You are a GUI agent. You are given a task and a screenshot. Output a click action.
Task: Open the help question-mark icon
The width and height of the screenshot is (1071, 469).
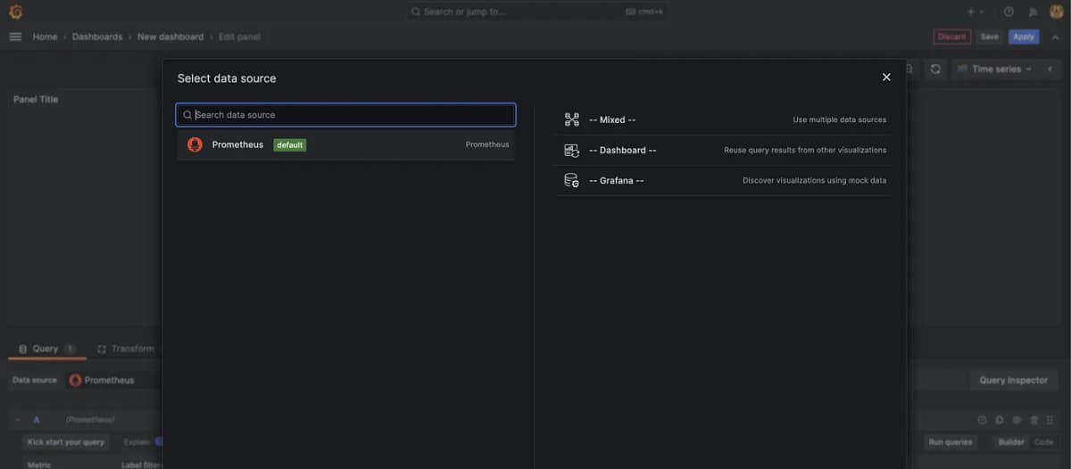[1009, 12]
